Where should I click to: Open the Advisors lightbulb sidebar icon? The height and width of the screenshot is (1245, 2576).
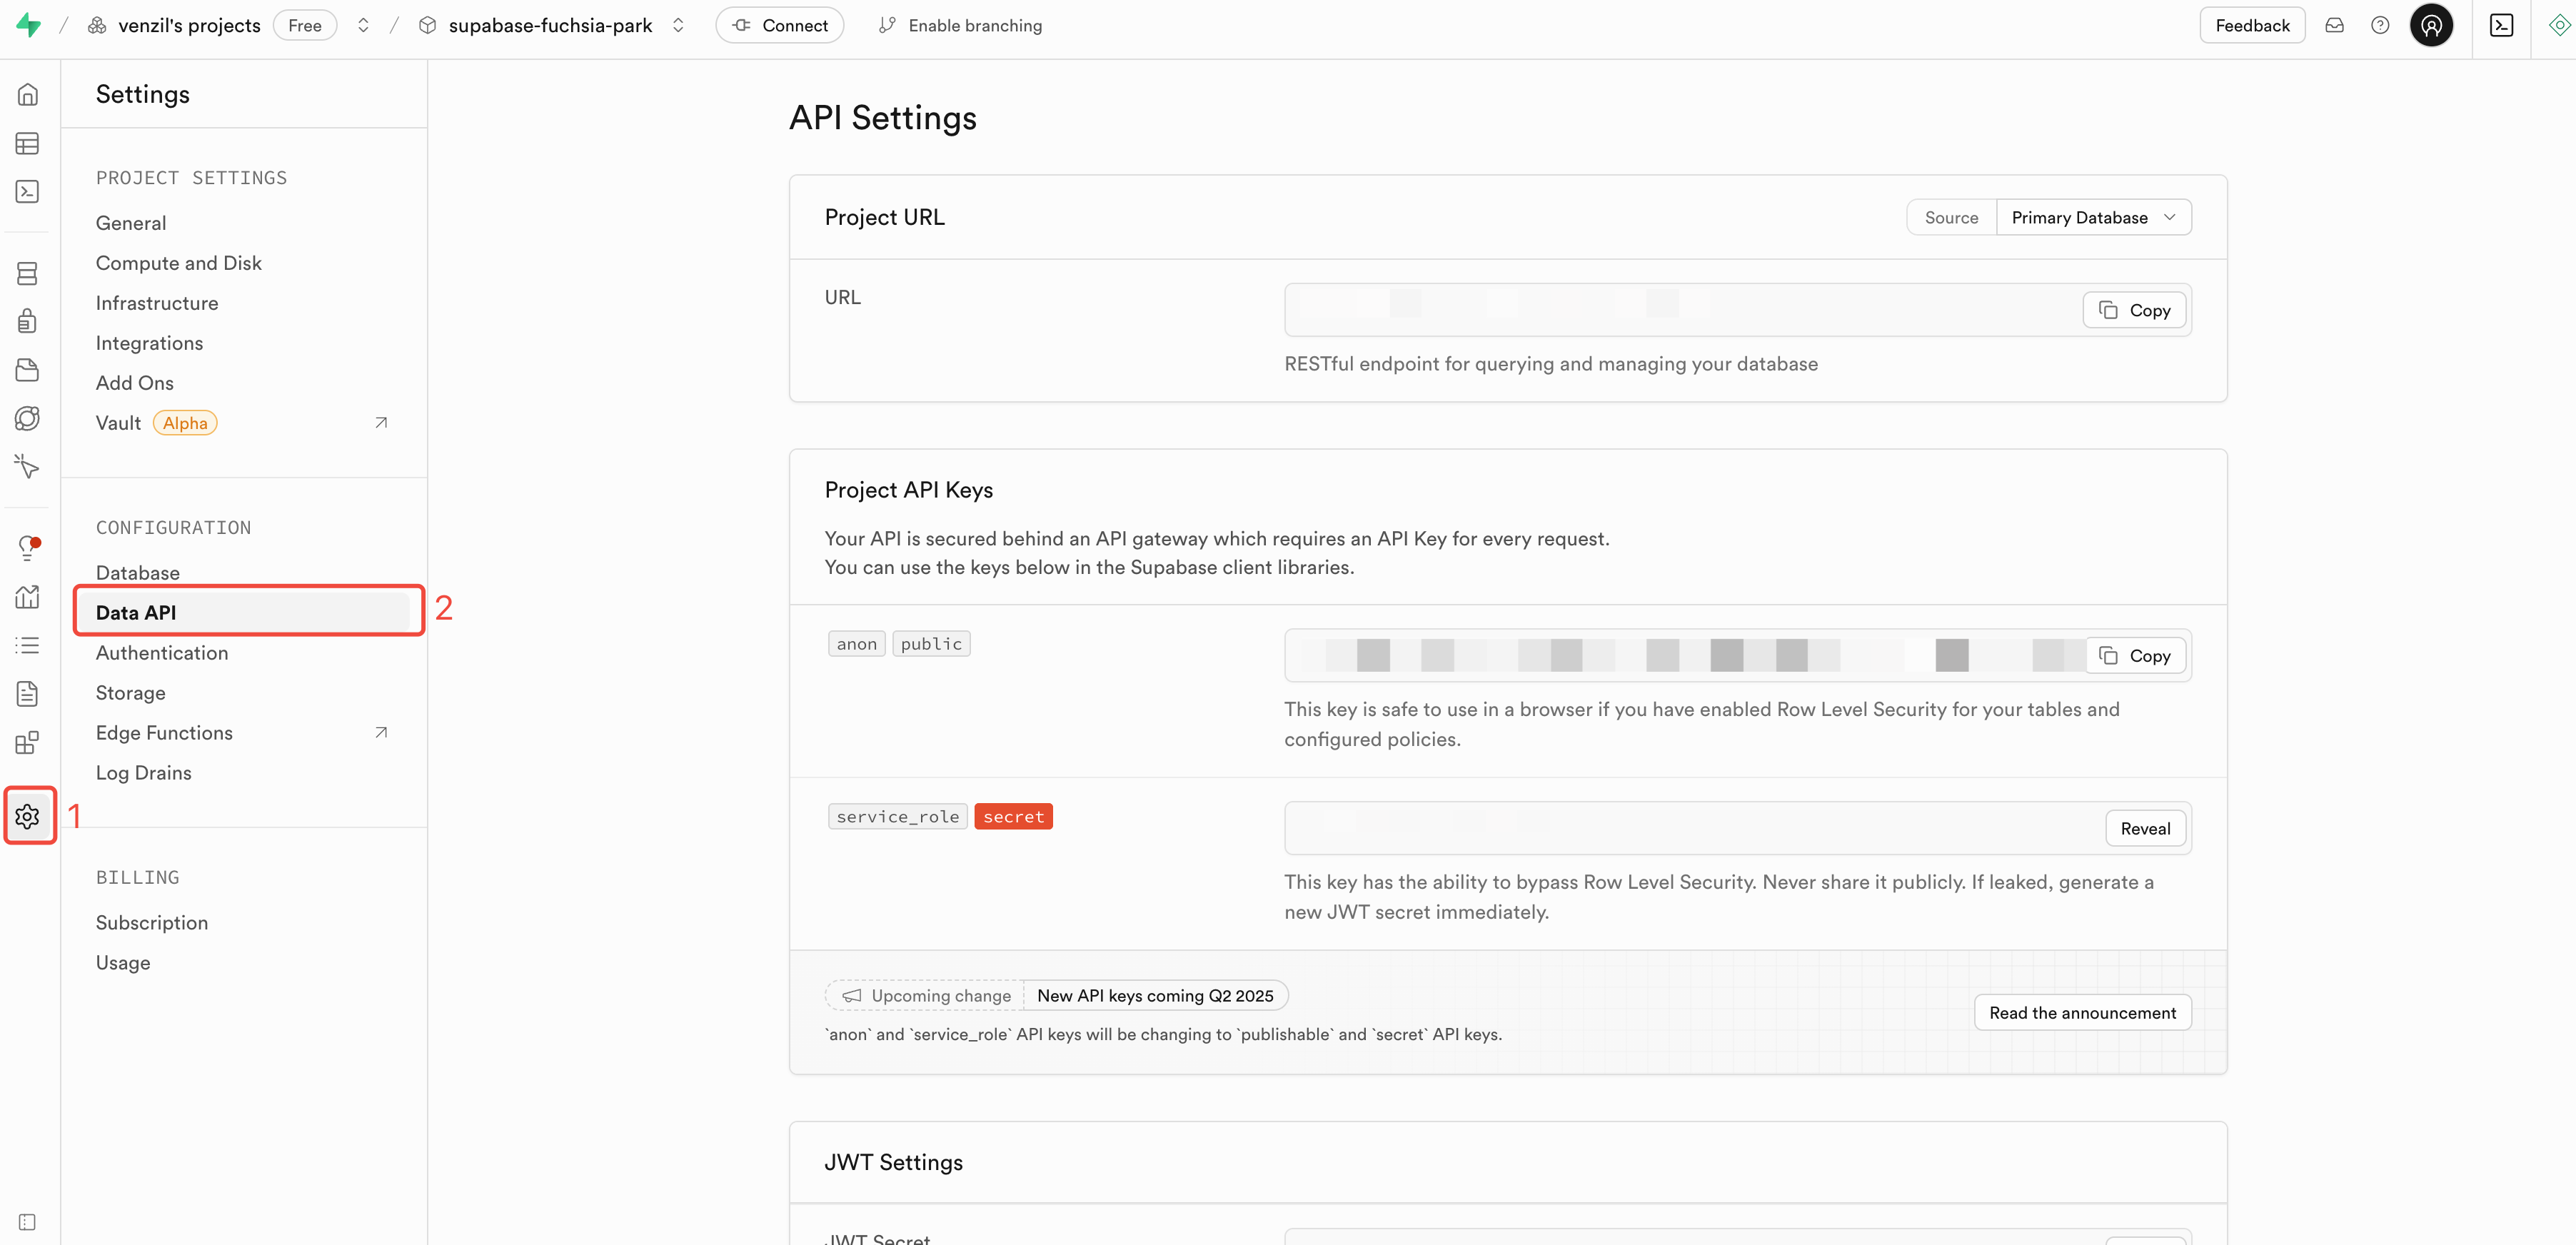27,547
